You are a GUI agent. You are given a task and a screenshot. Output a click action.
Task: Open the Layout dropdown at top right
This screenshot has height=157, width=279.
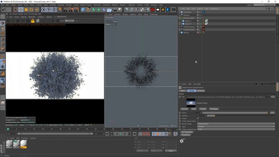coord(265,5)
